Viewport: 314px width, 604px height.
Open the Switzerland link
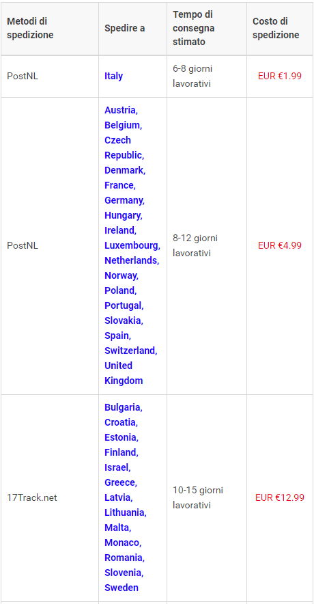pos(130,351)
